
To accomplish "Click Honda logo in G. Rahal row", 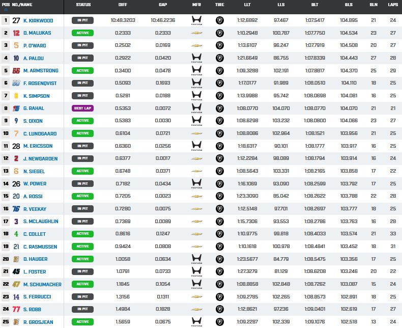I will pyautogui.click(x=196, y=108).
